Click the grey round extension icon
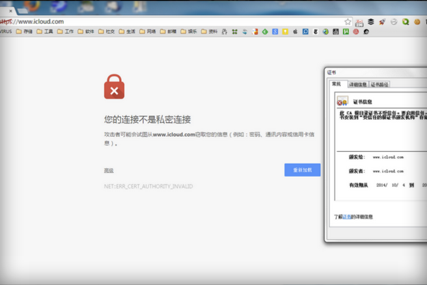 point(394,21)
